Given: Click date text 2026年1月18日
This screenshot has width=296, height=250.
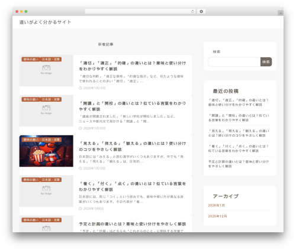Looking at the screenshot, I should click(94, 88).
